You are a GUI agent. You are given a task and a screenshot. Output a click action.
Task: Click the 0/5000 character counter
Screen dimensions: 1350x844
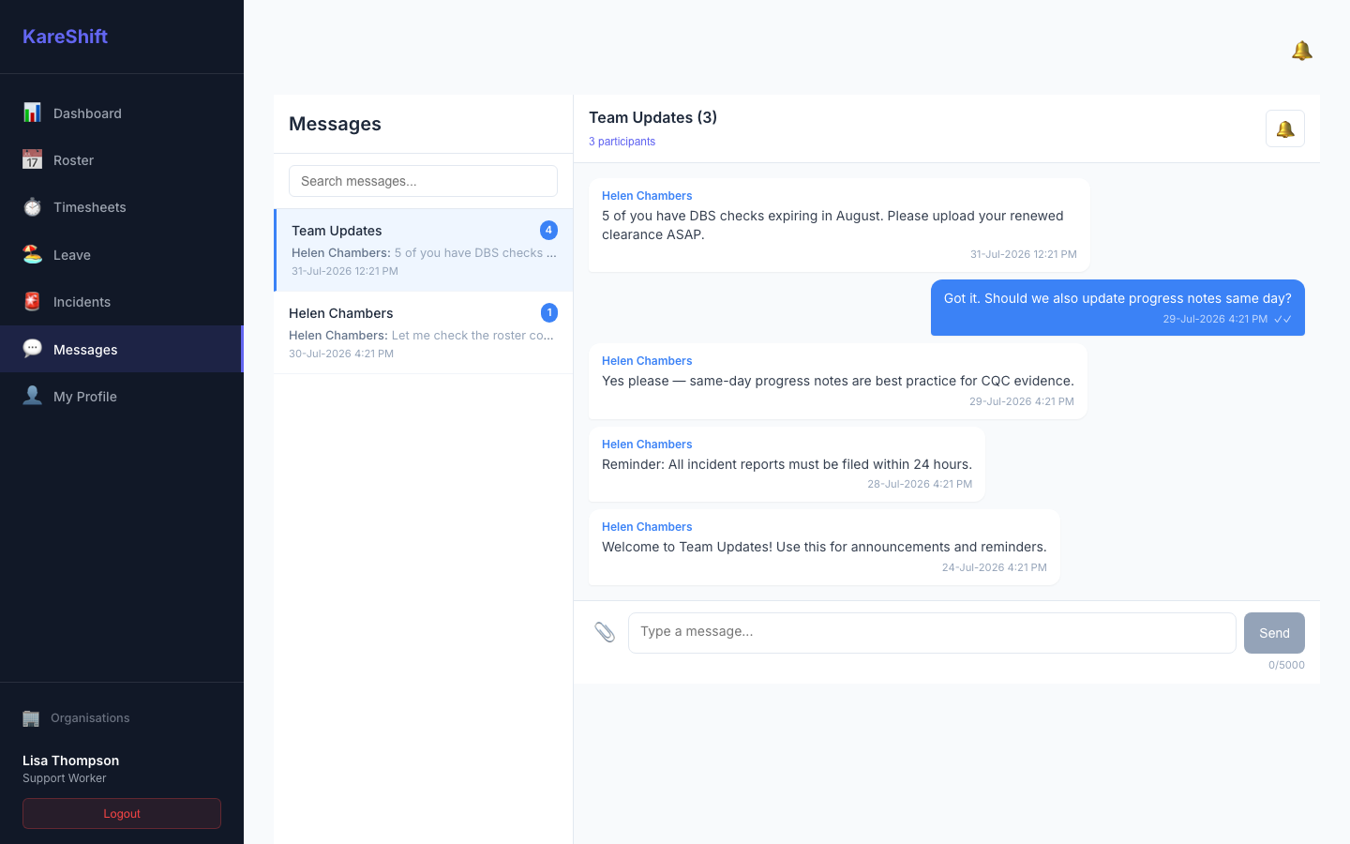tap(1286, 665)
